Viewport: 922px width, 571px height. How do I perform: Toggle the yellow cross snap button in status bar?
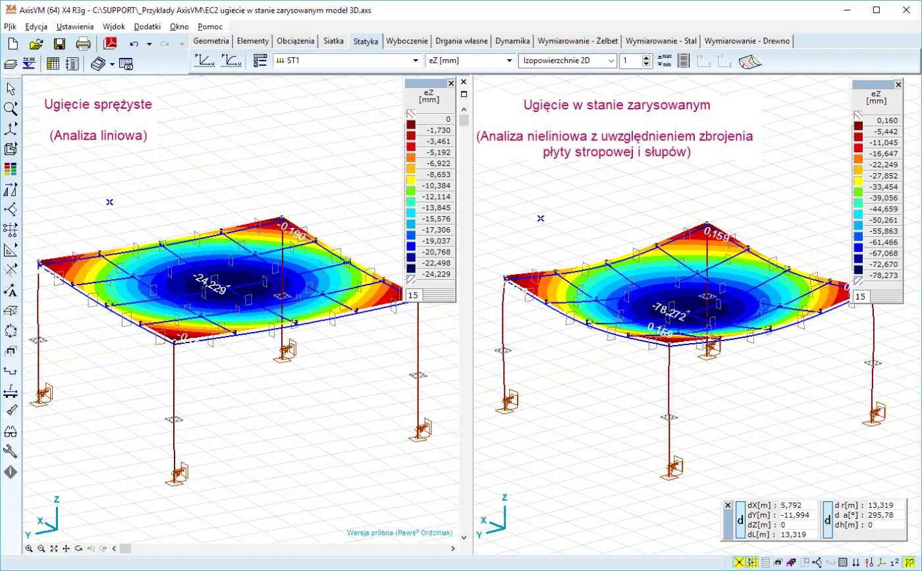tap(740, 562)
